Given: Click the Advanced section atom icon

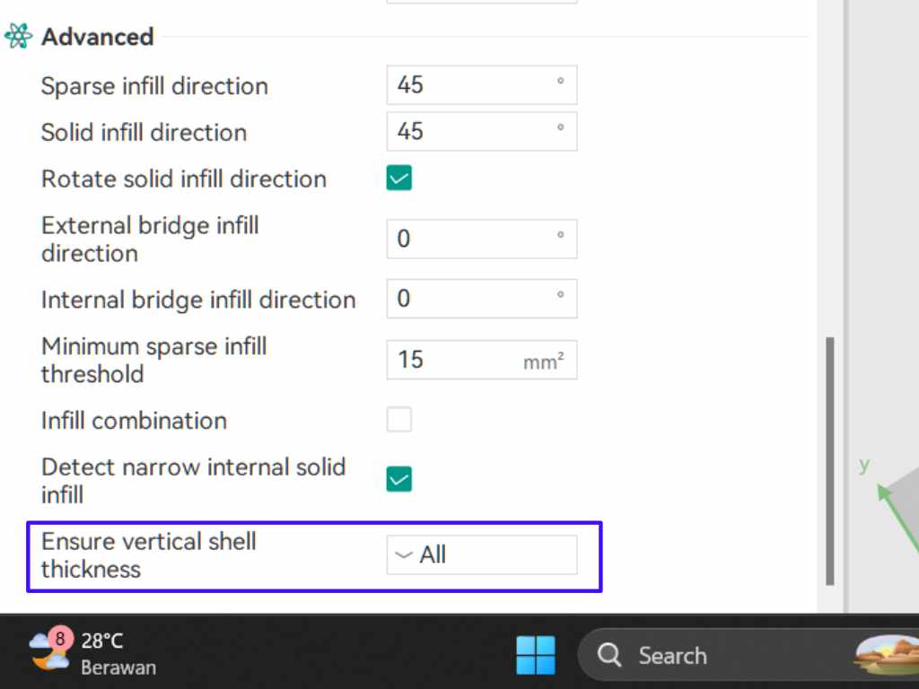Looking at the screenshot, I should (x=18, y=37).
